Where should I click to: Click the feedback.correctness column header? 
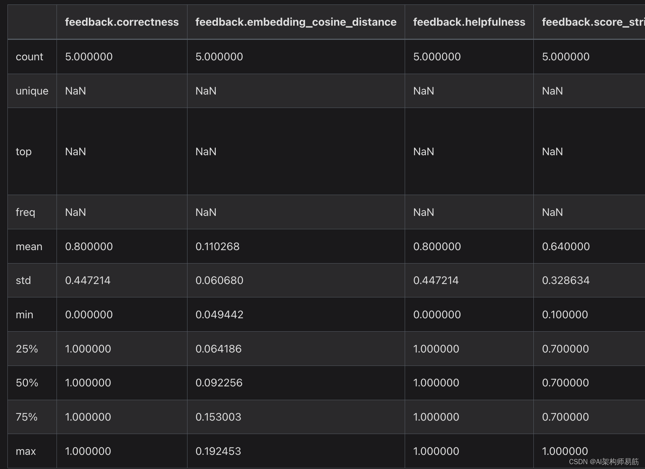(122, 22)
